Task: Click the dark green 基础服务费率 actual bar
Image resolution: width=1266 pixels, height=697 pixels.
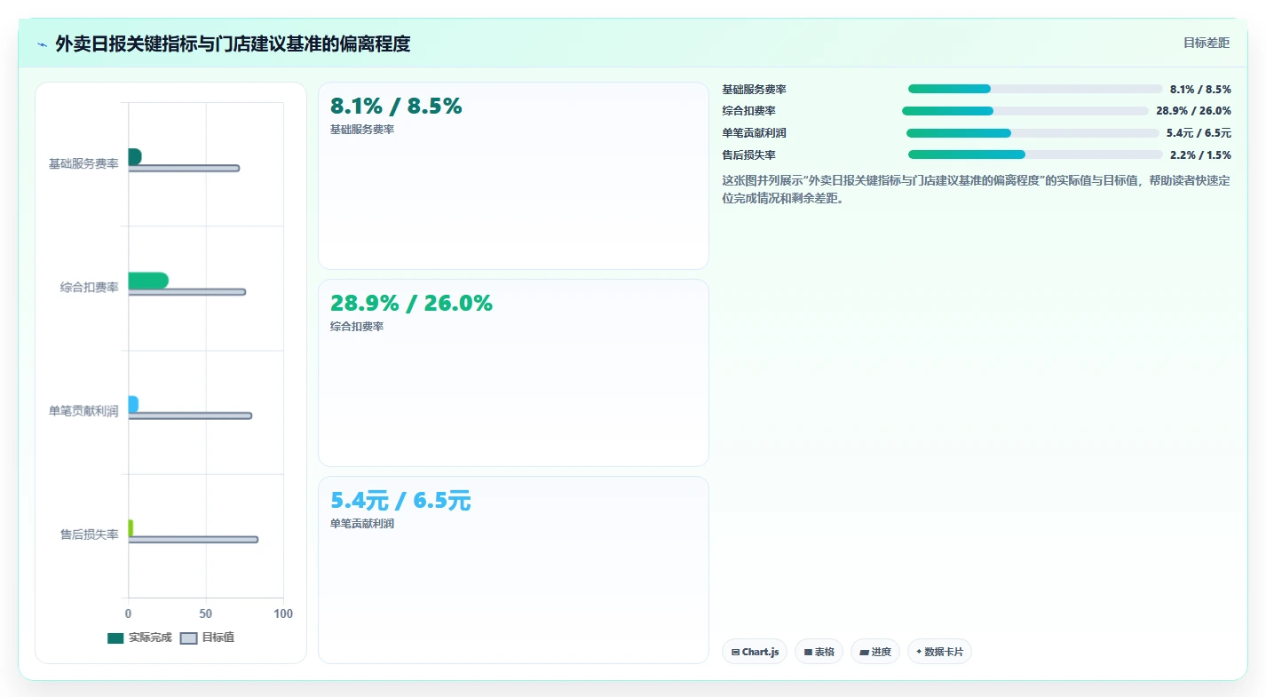Action: coord(135,156)
